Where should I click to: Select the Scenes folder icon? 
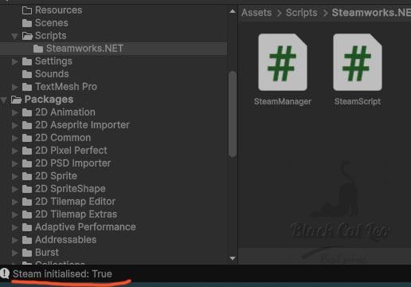click(x=27, y=23)
